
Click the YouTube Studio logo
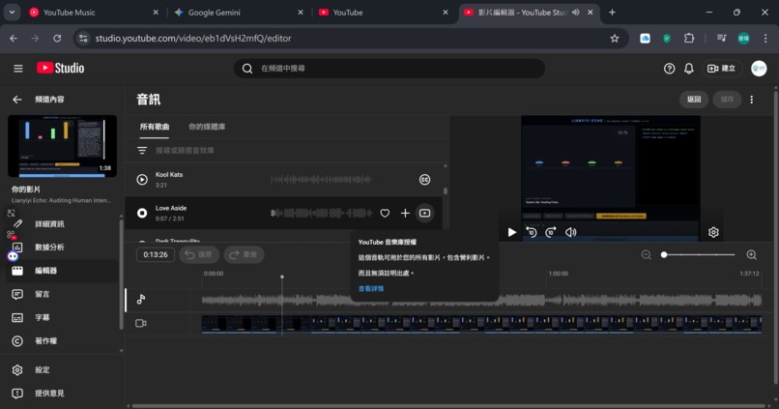pyautogui.click(x=60, y=68)
